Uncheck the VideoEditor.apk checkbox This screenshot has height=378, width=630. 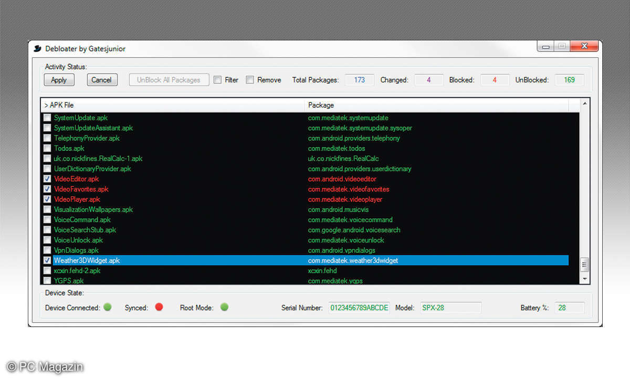pyautogui.click(x=47, y=179)
